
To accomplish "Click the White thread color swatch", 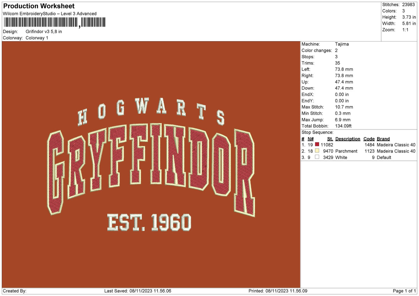I will pyautogui.click(x=317, y=157).
